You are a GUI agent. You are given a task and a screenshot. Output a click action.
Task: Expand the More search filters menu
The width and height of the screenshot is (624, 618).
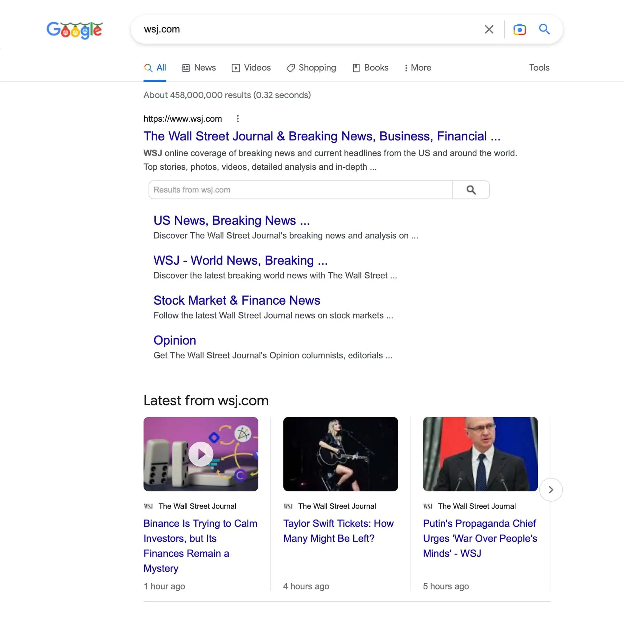[418, 68]
